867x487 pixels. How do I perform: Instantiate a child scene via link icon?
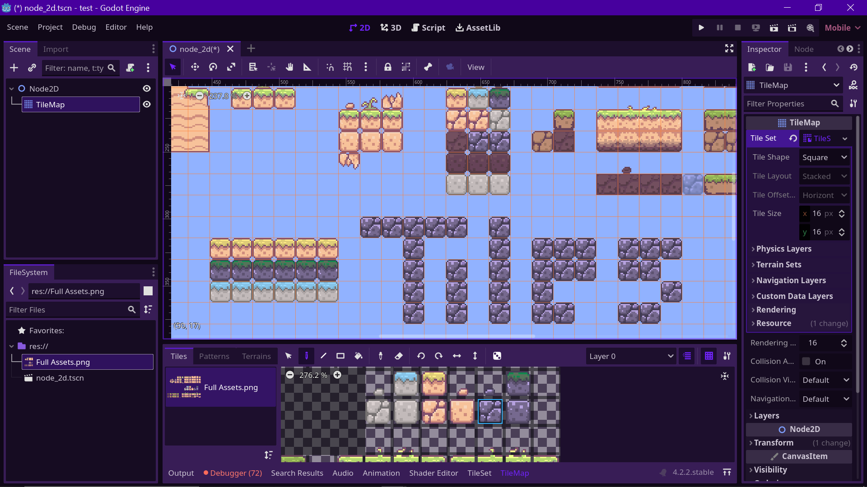32,68
